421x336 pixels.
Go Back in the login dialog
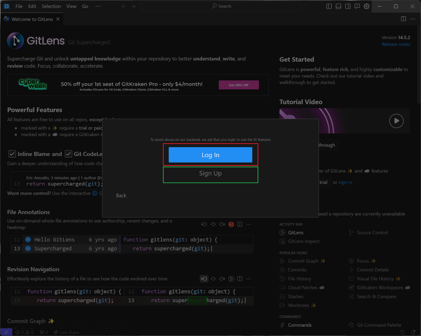(x=121, y=195)
